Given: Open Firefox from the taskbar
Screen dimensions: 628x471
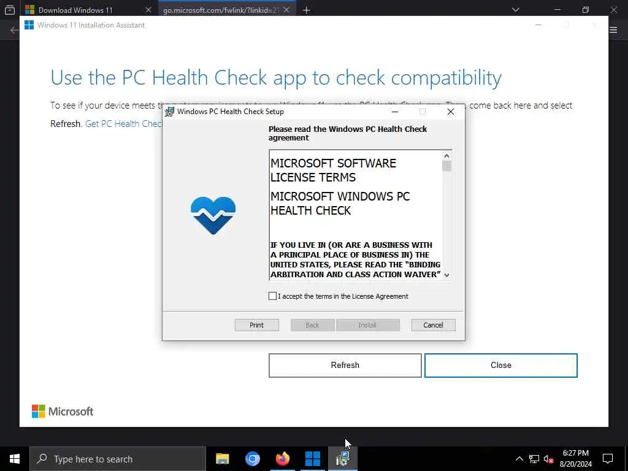Looking at the screenshot, I should pyautogui.click(x=282, y=459).
